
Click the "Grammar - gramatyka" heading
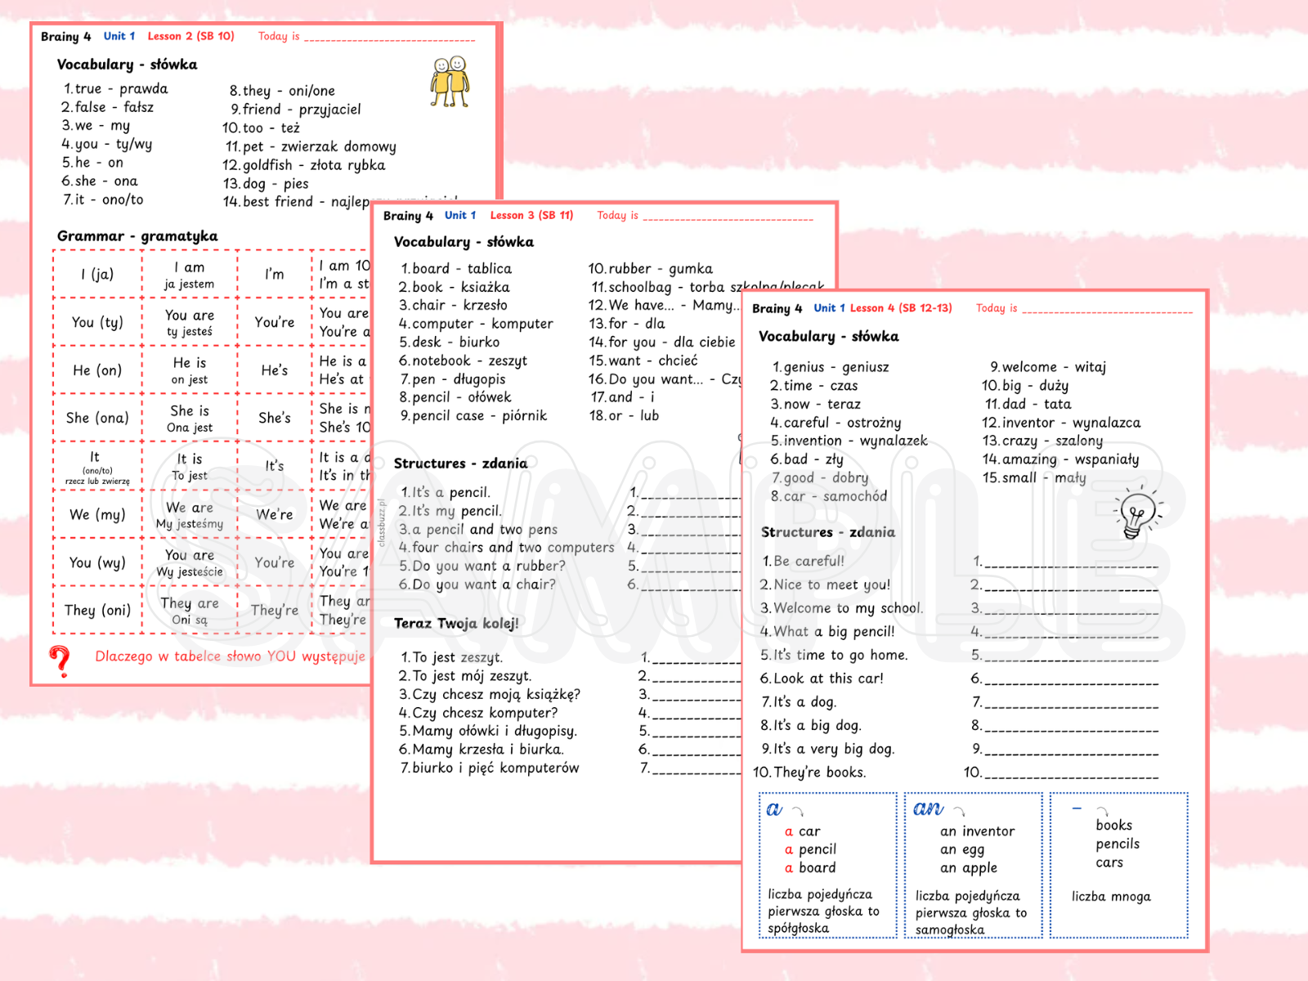(137, 236)
